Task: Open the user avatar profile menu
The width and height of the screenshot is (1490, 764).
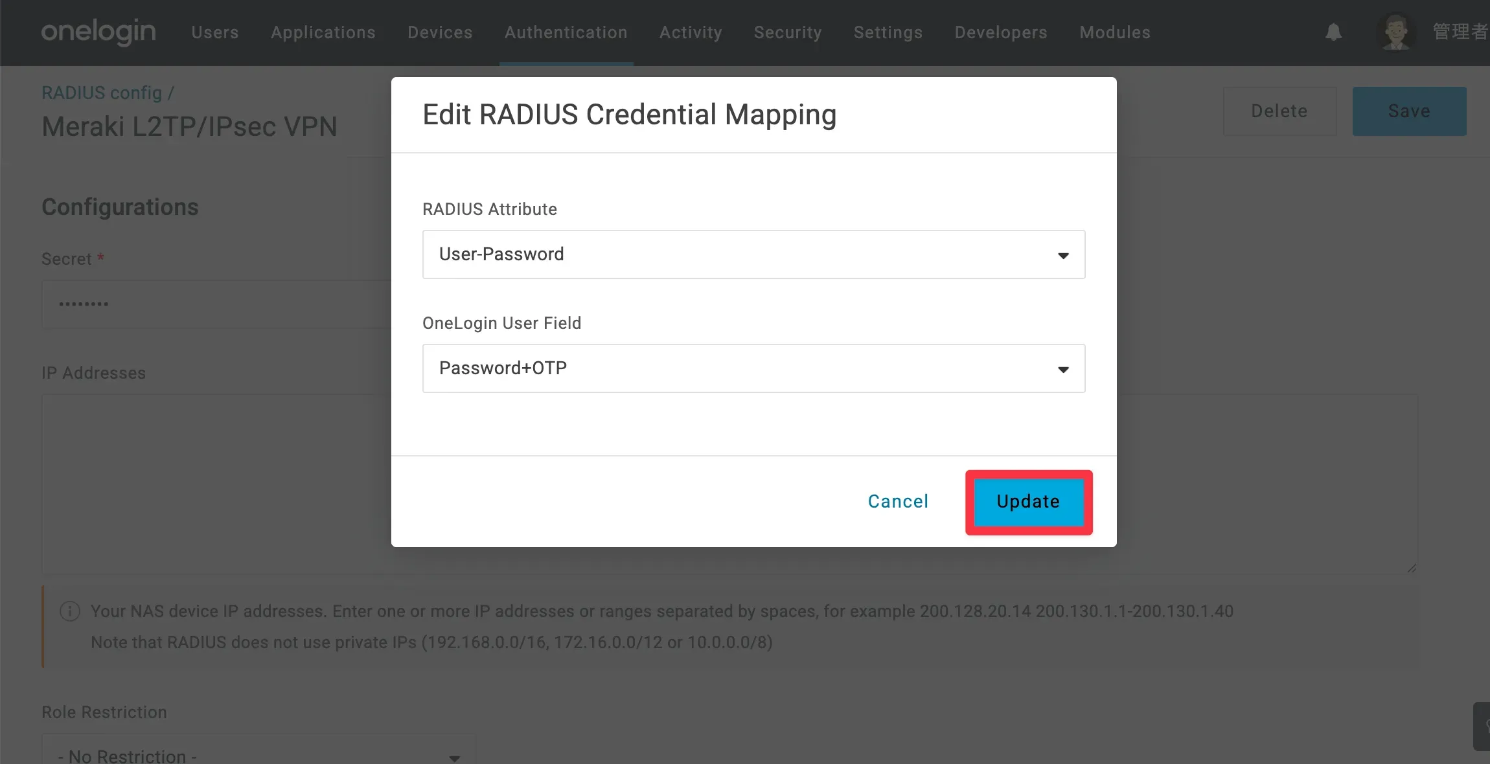Action: (1396, 32)
